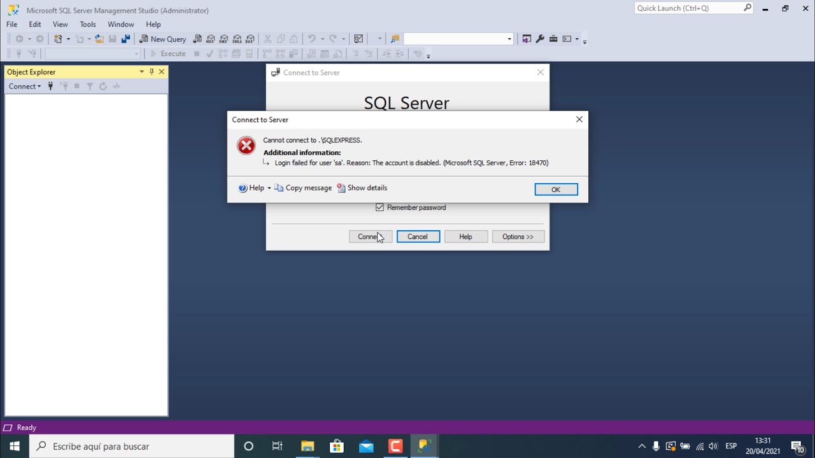Click the MDX query icon
Screen dimensions: 815x458
pyautogui.click(x=211, y=39)
